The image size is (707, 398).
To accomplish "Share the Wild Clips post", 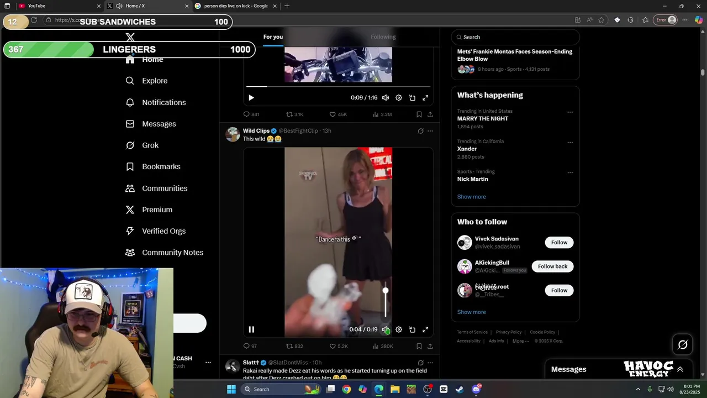I will [x=430, y=347].
